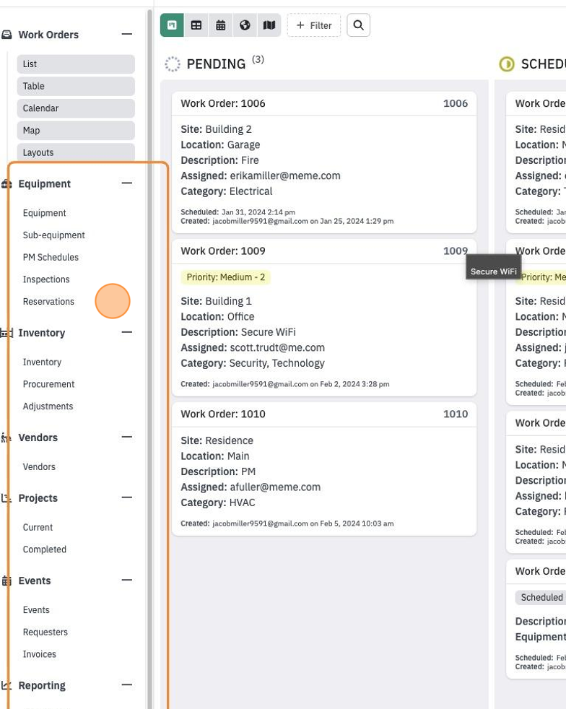Viewport: 566px width, 709px height.
Task: Collapse the Reporting section
Action: pyautogui.click(x=127, y=685)
